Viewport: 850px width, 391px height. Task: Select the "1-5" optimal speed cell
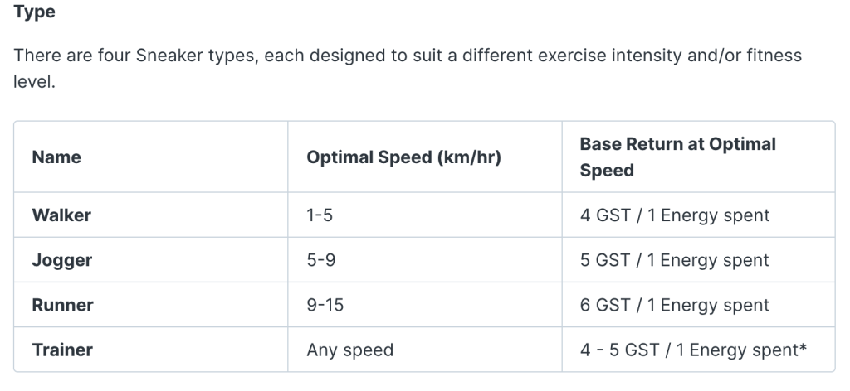point(319,215)
